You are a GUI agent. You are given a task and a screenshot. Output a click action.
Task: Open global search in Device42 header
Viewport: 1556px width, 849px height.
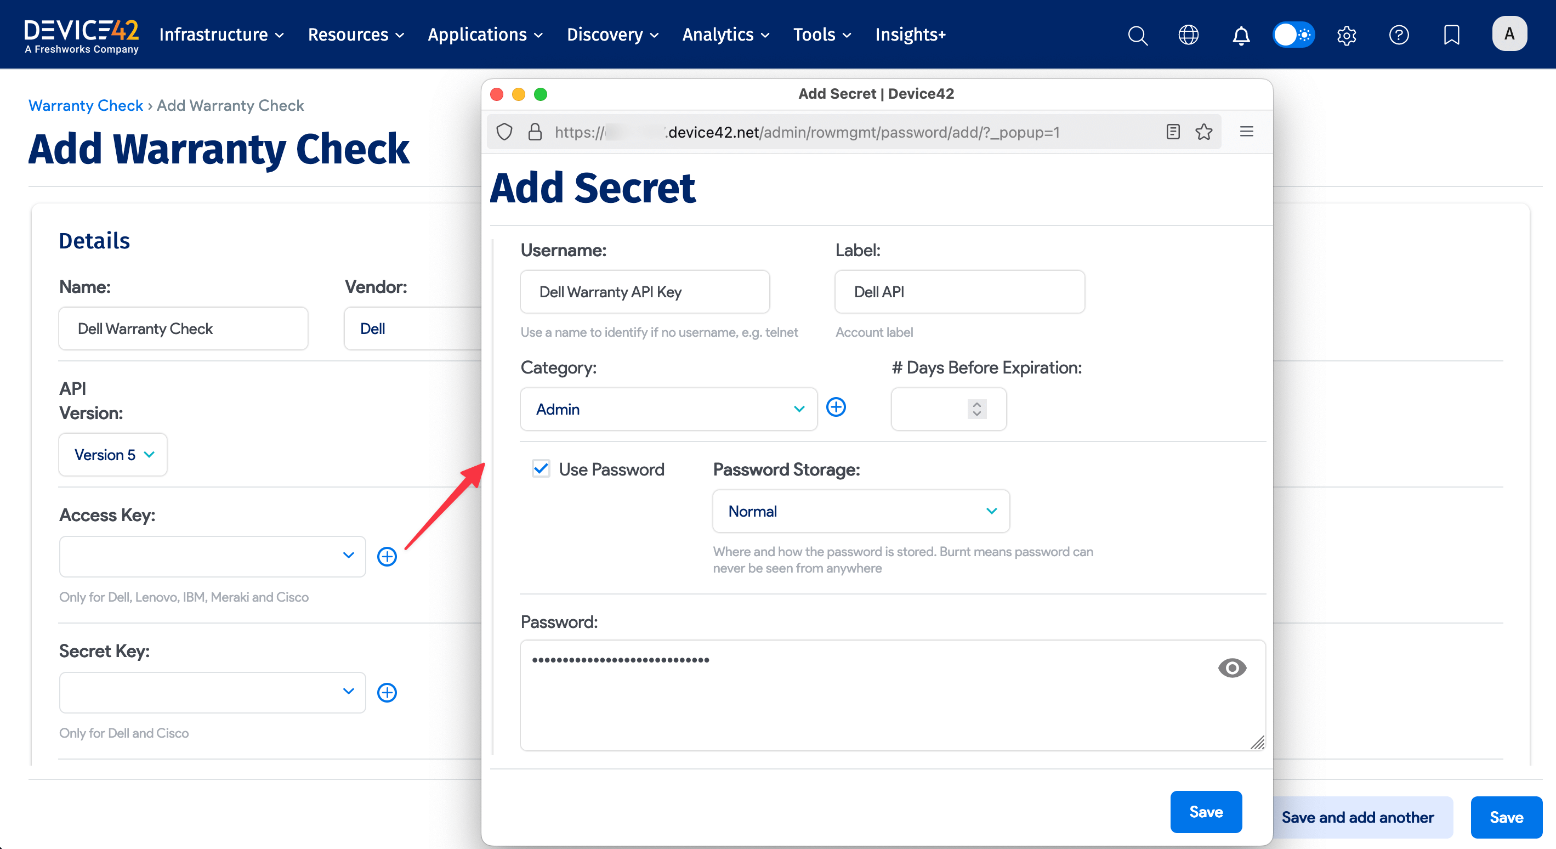[1138, 35]
